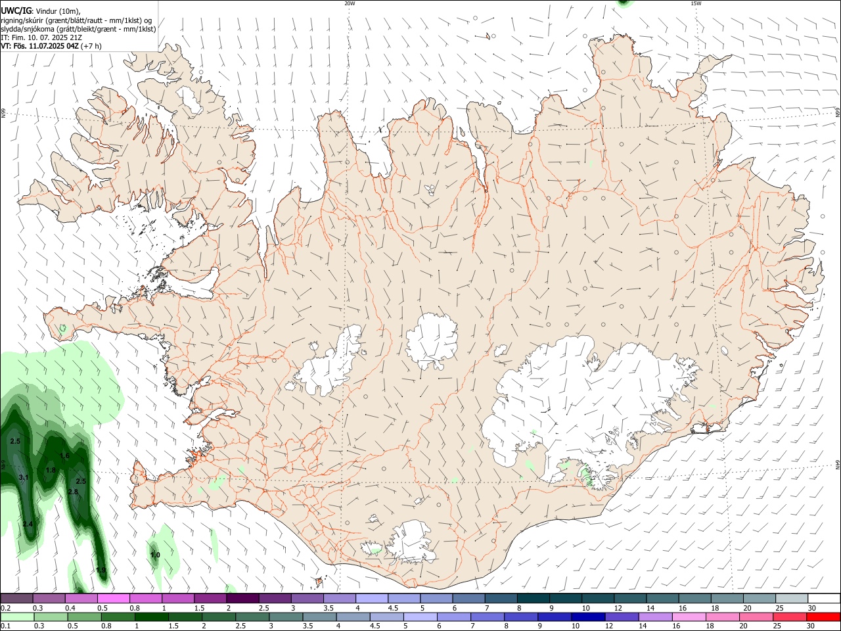Select the deep blue 10 rain legend swatch
The height and width of the screenshot is (631, 841).
tap(587, 617)
